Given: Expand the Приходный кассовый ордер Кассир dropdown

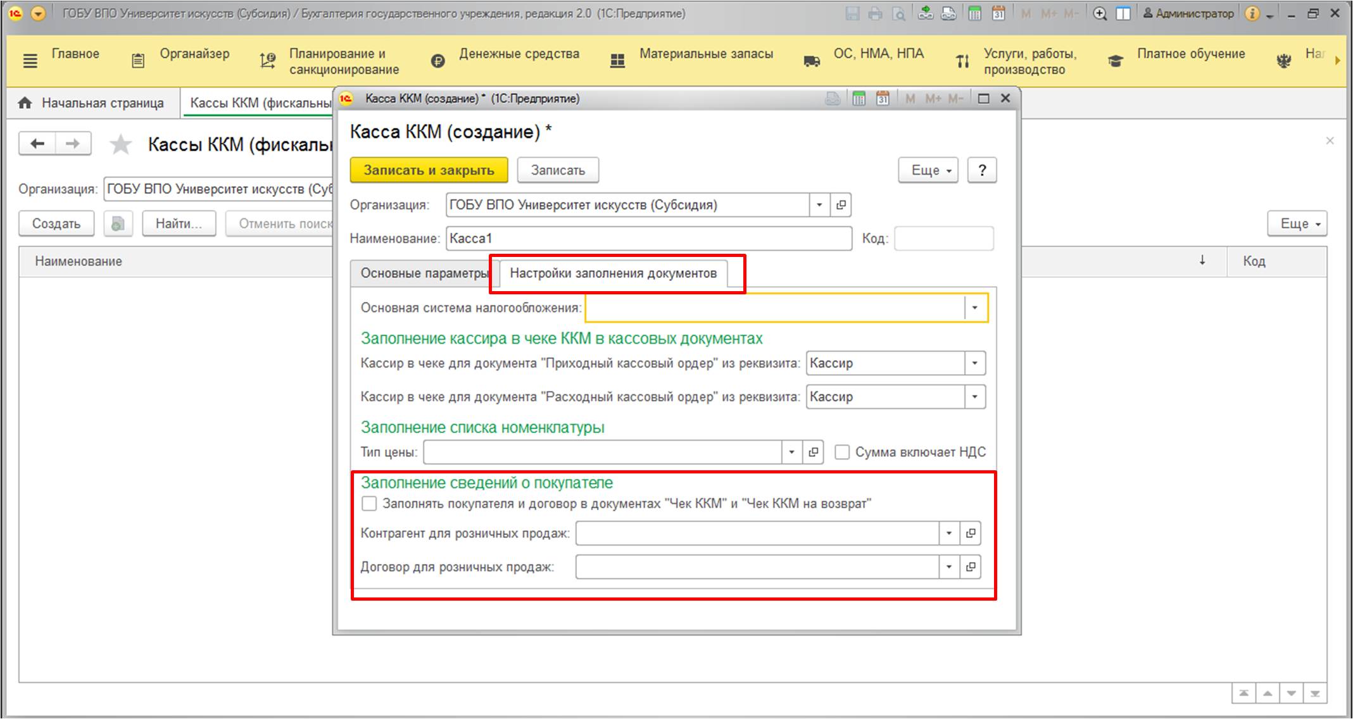Looking at the screenshot, I should pos(975,363).
